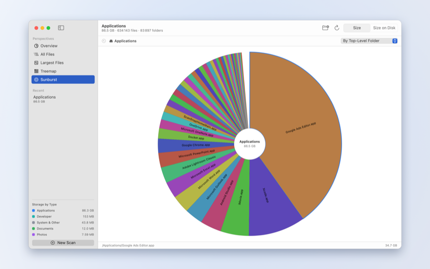This screenshot has height=269, width=430.
Task: Click the dropdown arrows beside By Top-Level Folder
Action: tap(395, 41)
